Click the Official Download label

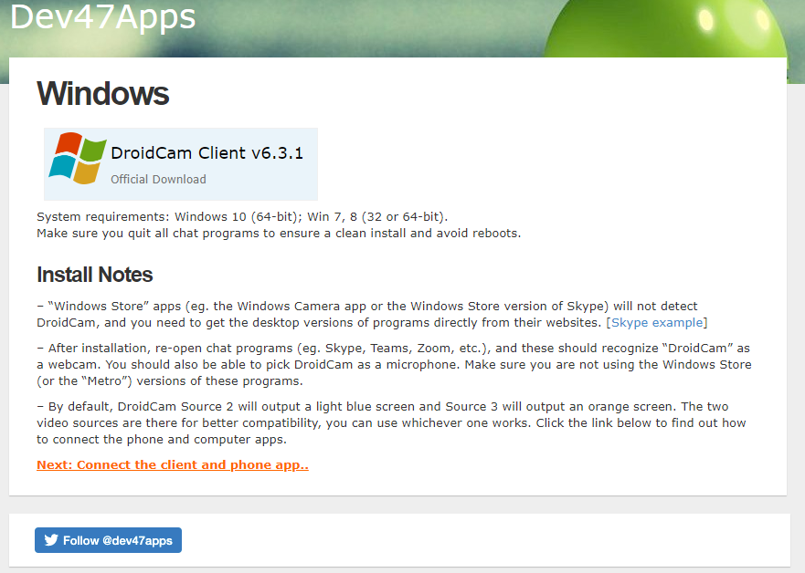click(158, 180)
